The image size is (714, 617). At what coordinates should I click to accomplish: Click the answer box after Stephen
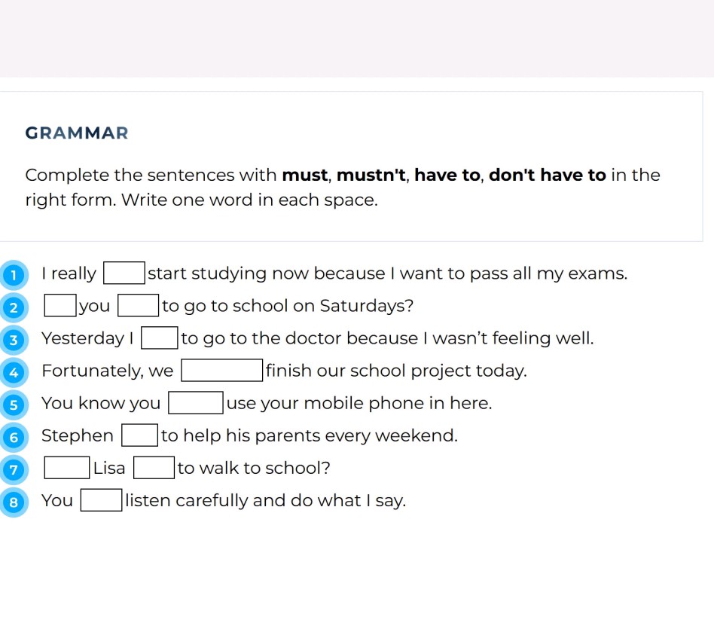tap(139, 435)
